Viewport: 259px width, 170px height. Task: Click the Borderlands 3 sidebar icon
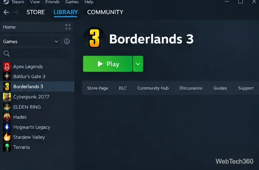click(7, 86)
